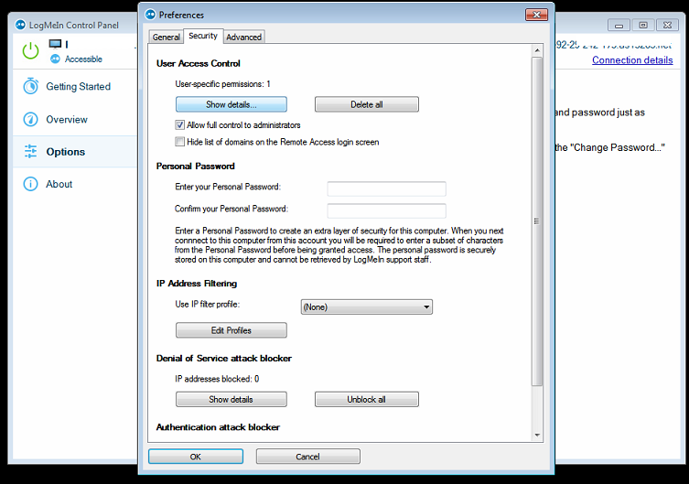Image resolution: width=689 pixels, height=484 pixels.
Task: Click Show details under User Access Control
Action: point(231,104)
